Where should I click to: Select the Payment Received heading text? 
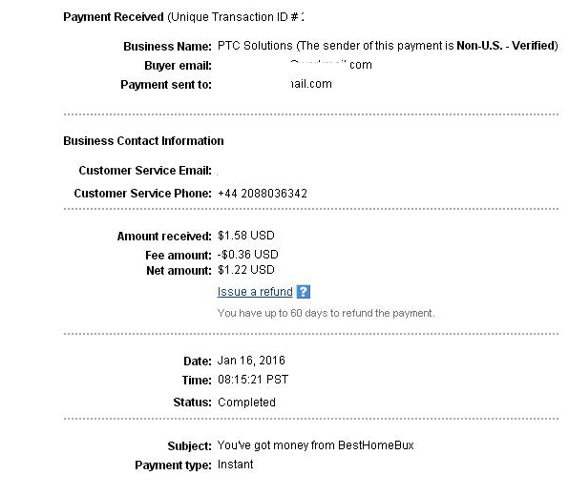pos(114,17)
